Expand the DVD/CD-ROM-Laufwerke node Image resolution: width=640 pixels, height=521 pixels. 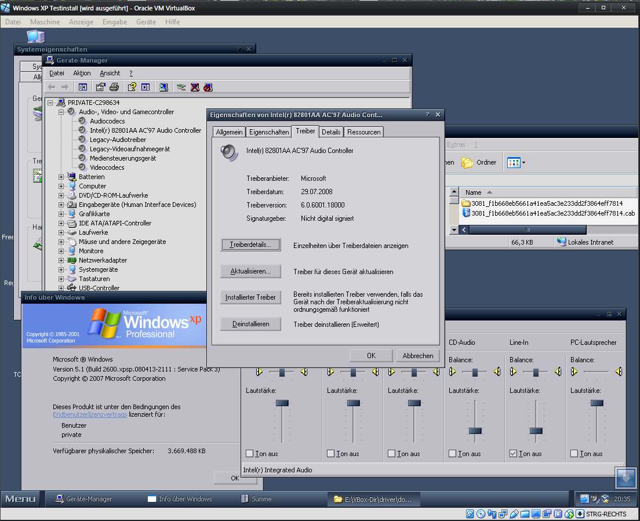point(61,195)
